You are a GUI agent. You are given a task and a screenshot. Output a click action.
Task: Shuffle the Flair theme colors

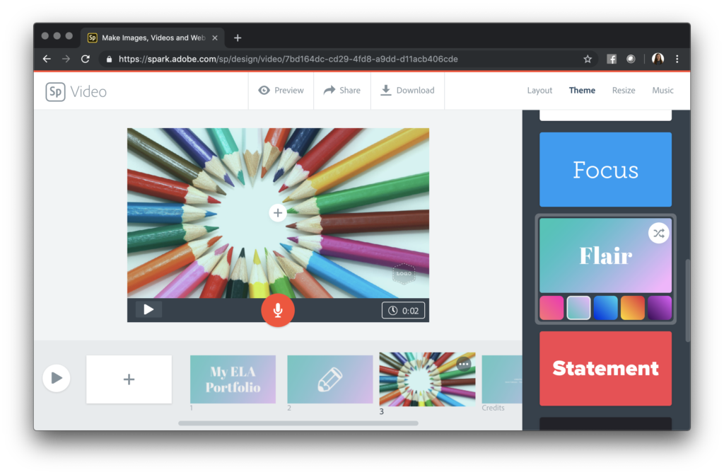(x=659, y=232)
